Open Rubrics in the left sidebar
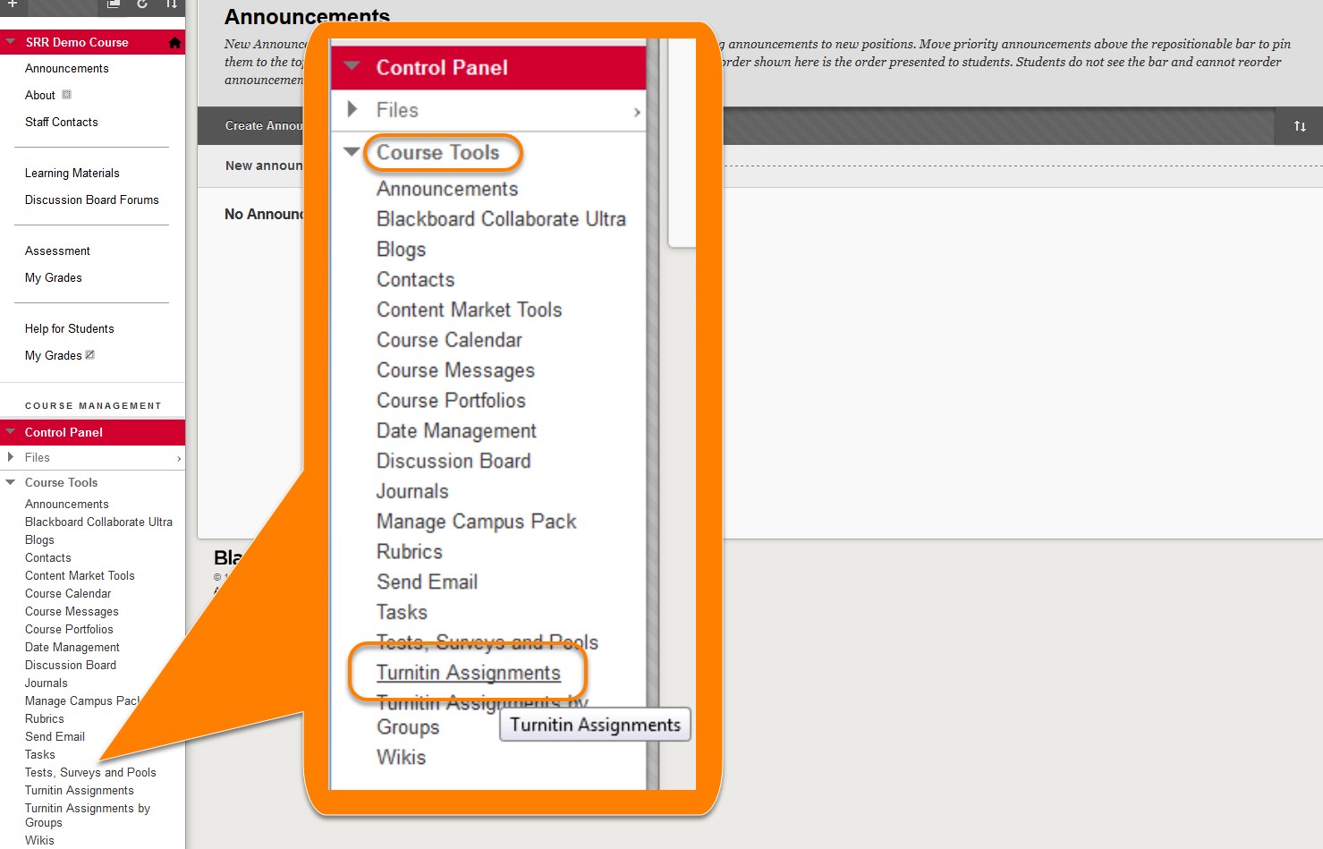This screenshot has height=849, width=1323. click(x=45, y=719)
